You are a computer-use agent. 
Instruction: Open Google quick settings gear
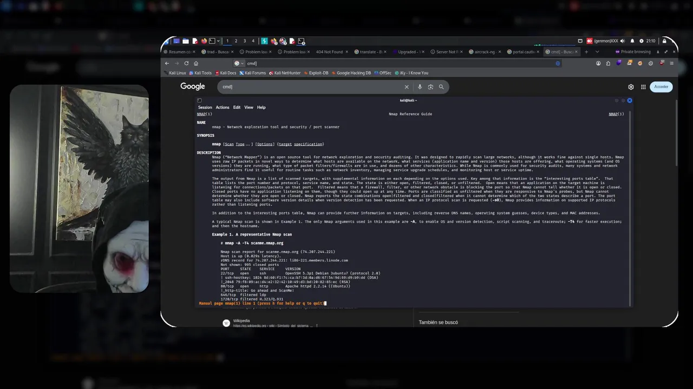pyautogui.click(x=631, y=86)
